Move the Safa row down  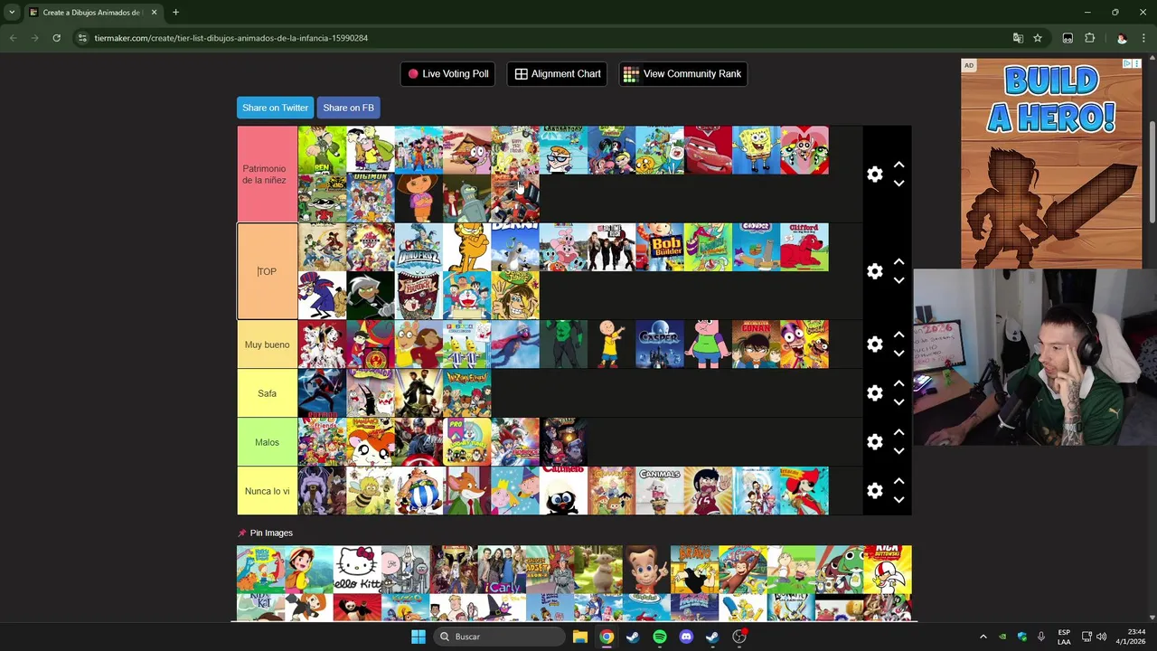pyautogui.click(x=898, y=402)
